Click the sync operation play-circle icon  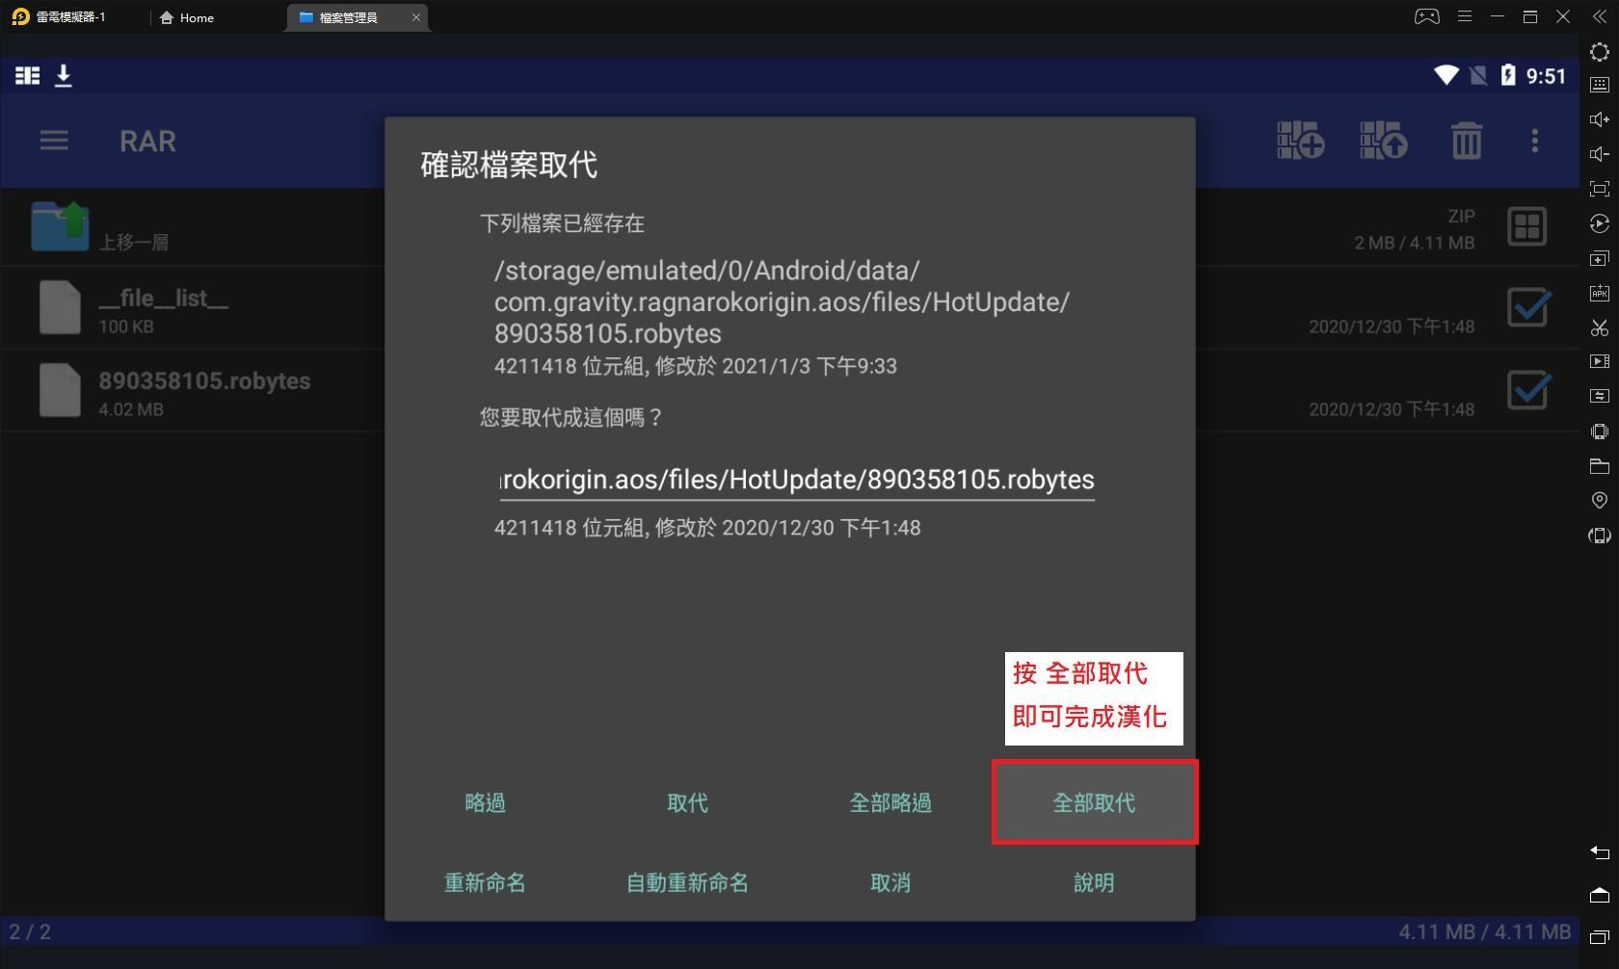(1600, 223)
